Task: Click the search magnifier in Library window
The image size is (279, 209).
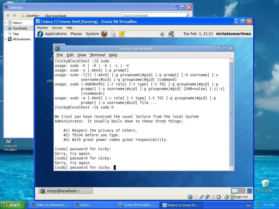Action: (187, 15)
